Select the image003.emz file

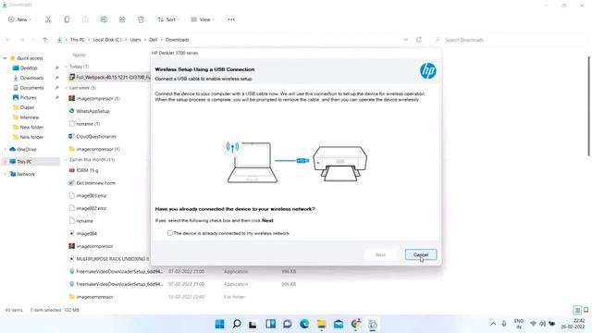pyautogui.click(x=91, y=195)
